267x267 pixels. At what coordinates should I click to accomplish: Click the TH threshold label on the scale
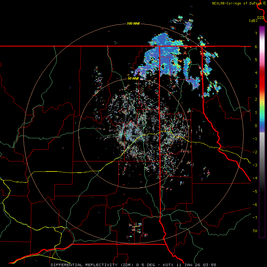[x=255, y=231]
